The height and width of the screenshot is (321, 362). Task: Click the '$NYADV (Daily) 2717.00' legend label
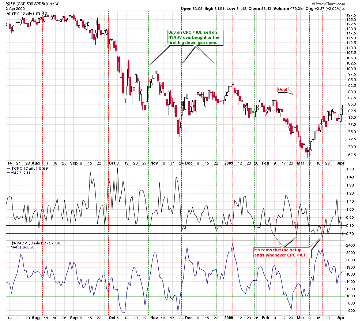(36, 243)
